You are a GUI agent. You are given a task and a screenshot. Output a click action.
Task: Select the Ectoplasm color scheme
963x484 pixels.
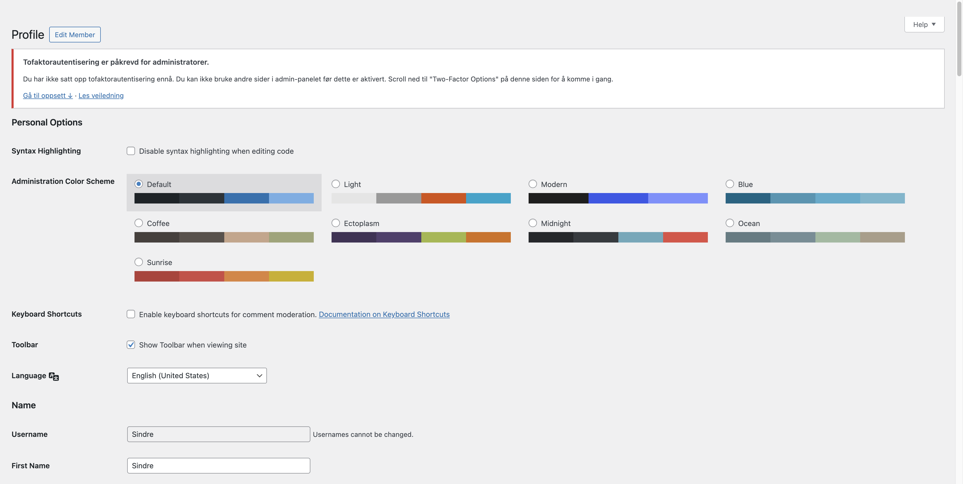point(335,223)
